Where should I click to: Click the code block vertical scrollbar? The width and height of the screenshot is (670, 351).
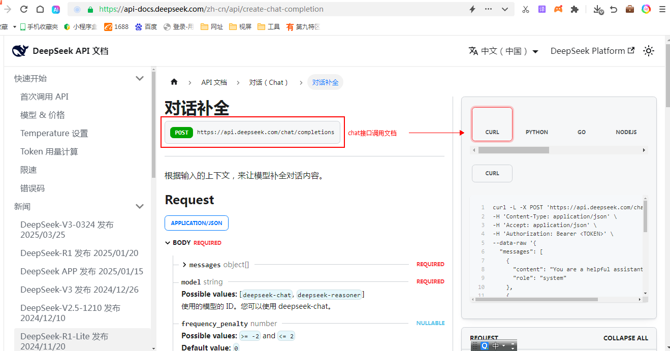(646, 216)
